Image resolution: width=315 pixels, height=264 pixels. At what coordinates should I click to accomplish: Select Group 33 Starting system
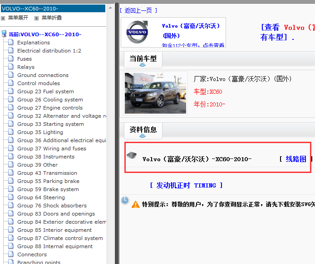pyautogui.click(x=50, y=124)
